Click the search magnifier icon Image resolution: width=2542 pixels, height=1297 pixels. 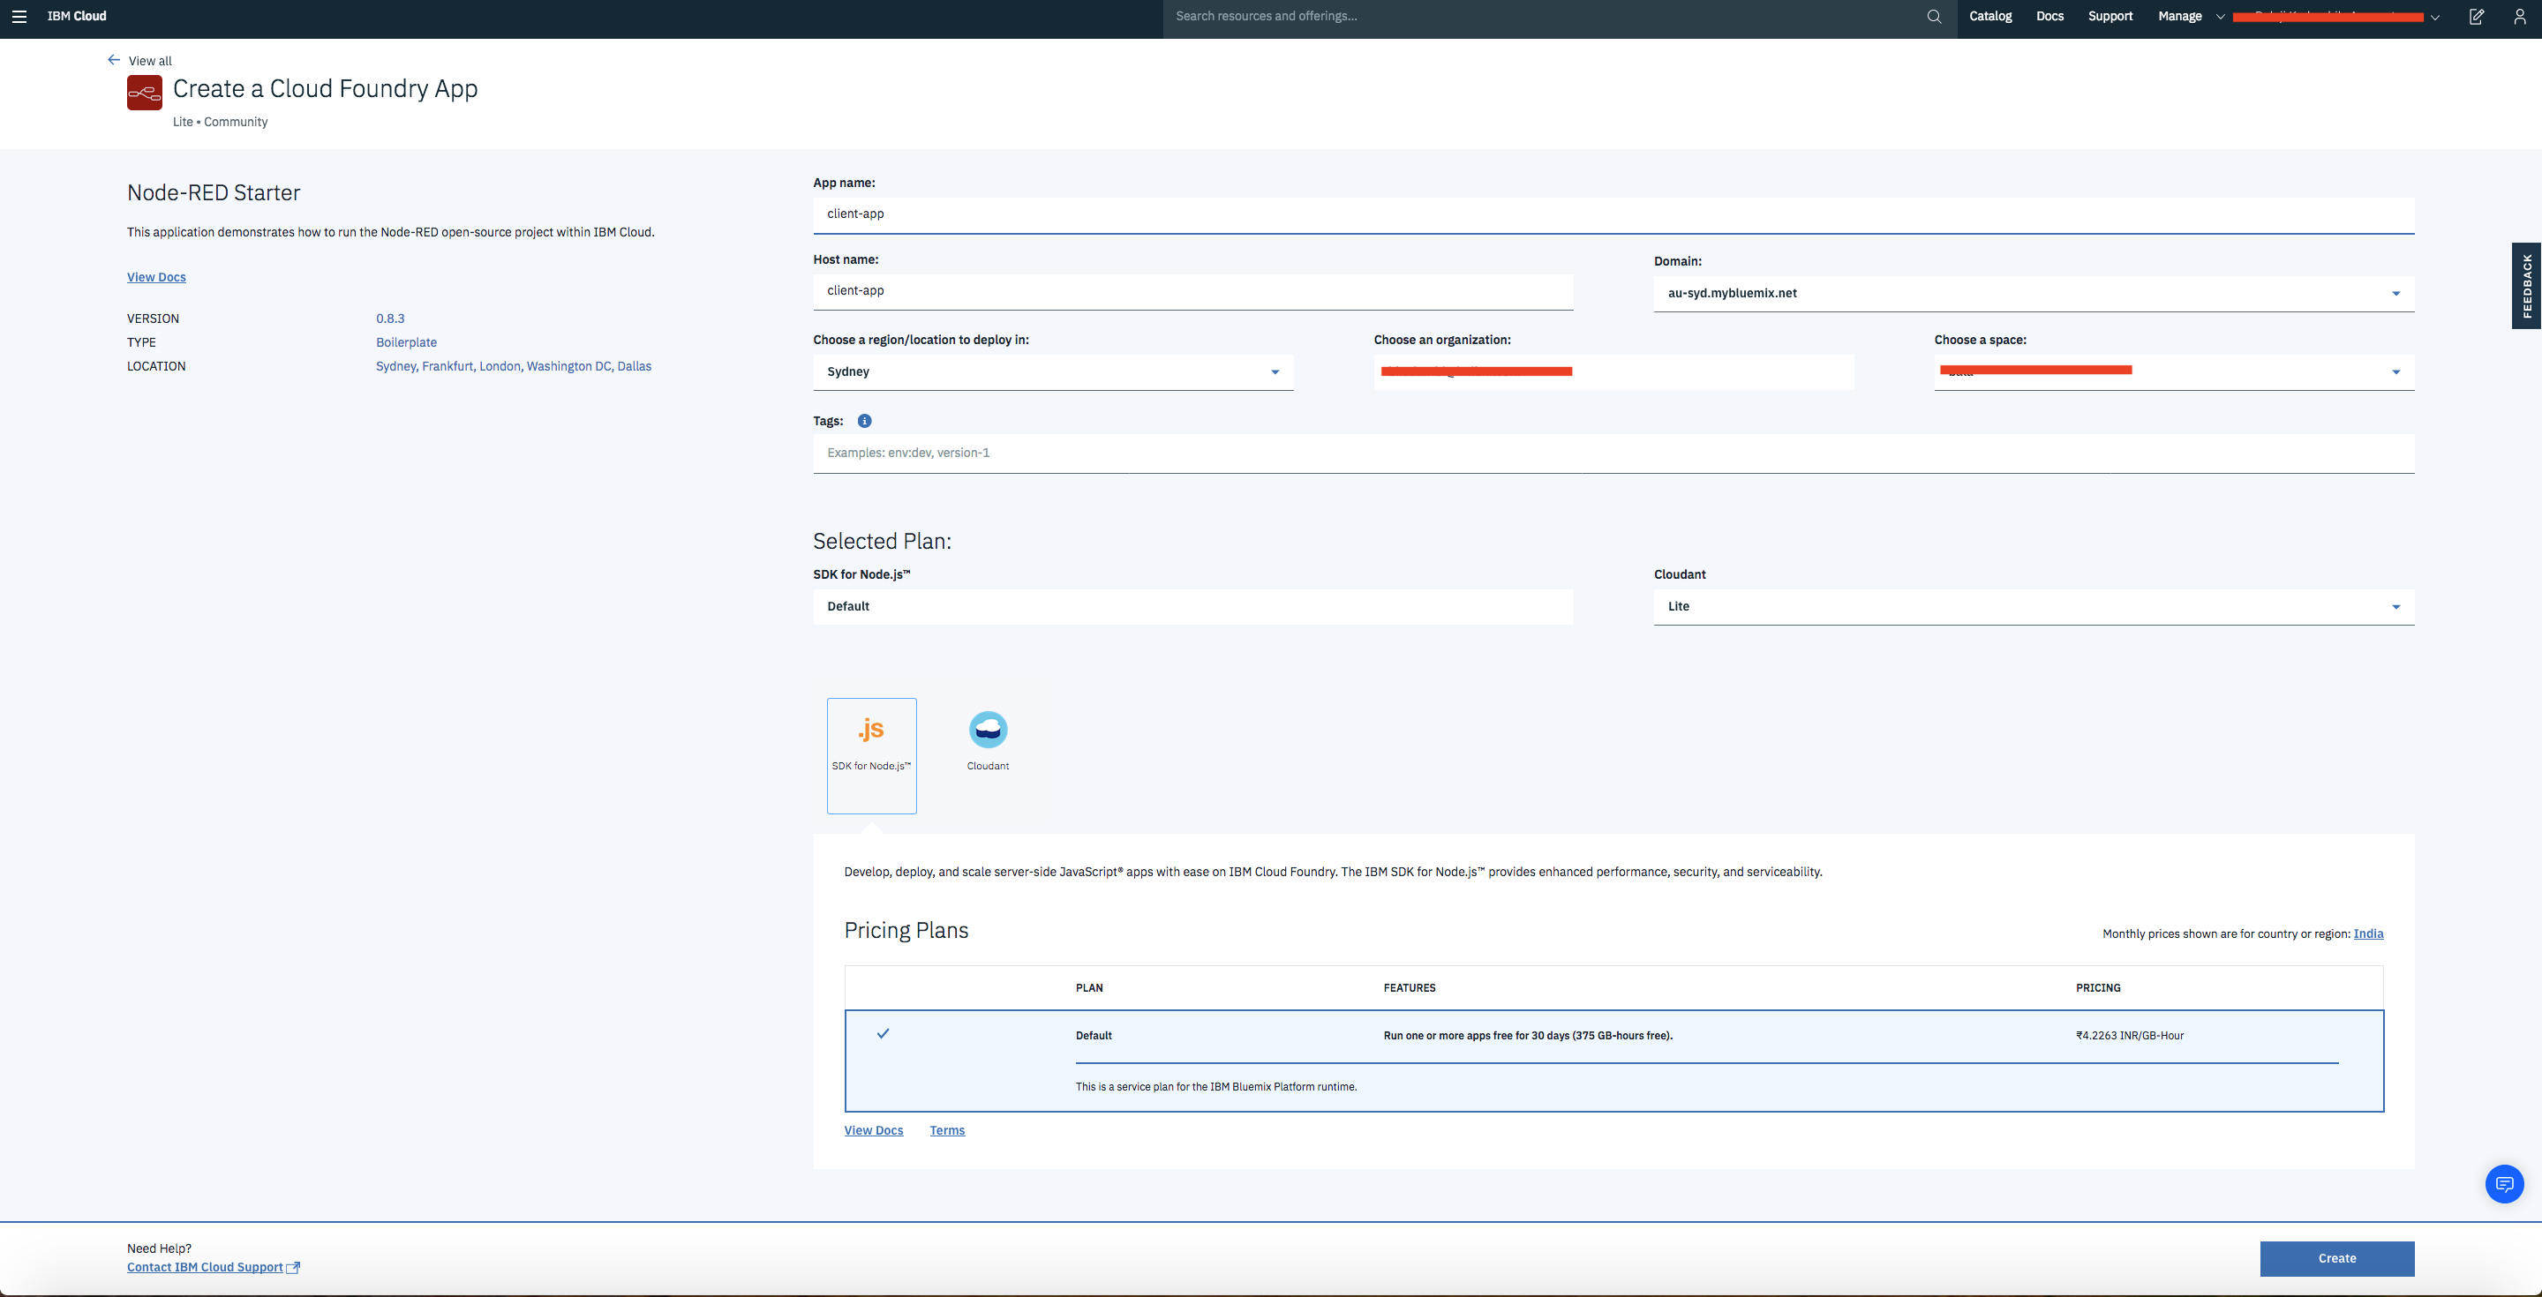(x=1933, y=17)
